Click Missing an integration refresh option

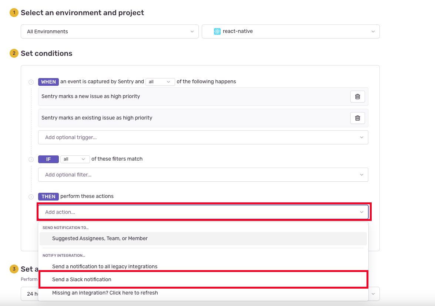coord(203,293)
